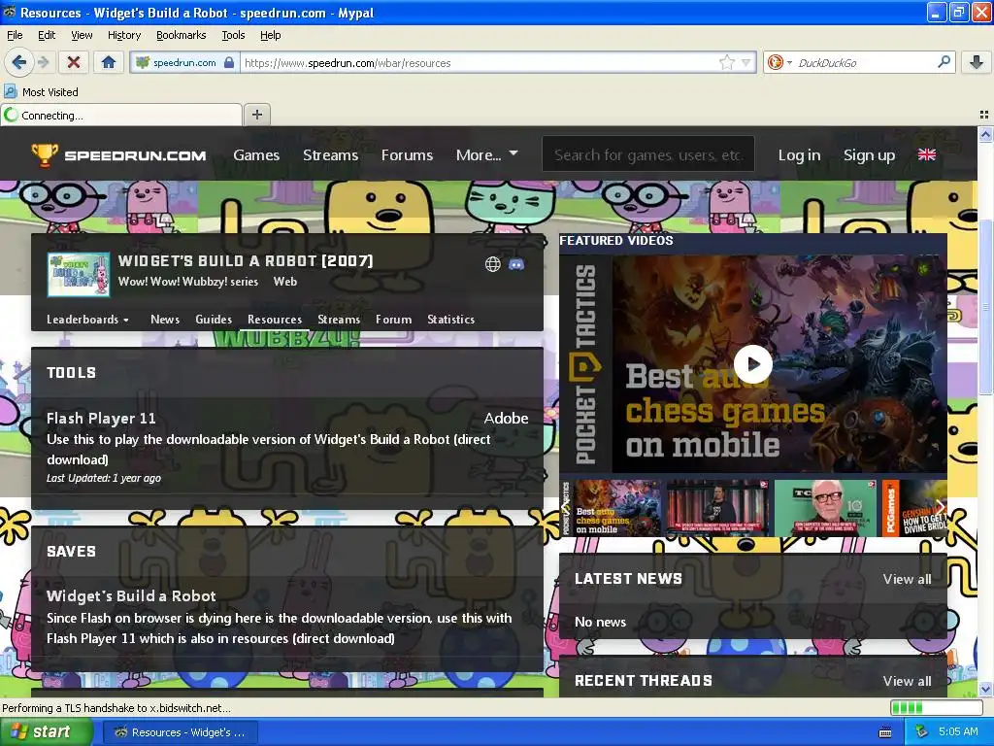Screen dimensions: 994x746
Task: Click View all in Latest News
Action: tap(907, 579)
